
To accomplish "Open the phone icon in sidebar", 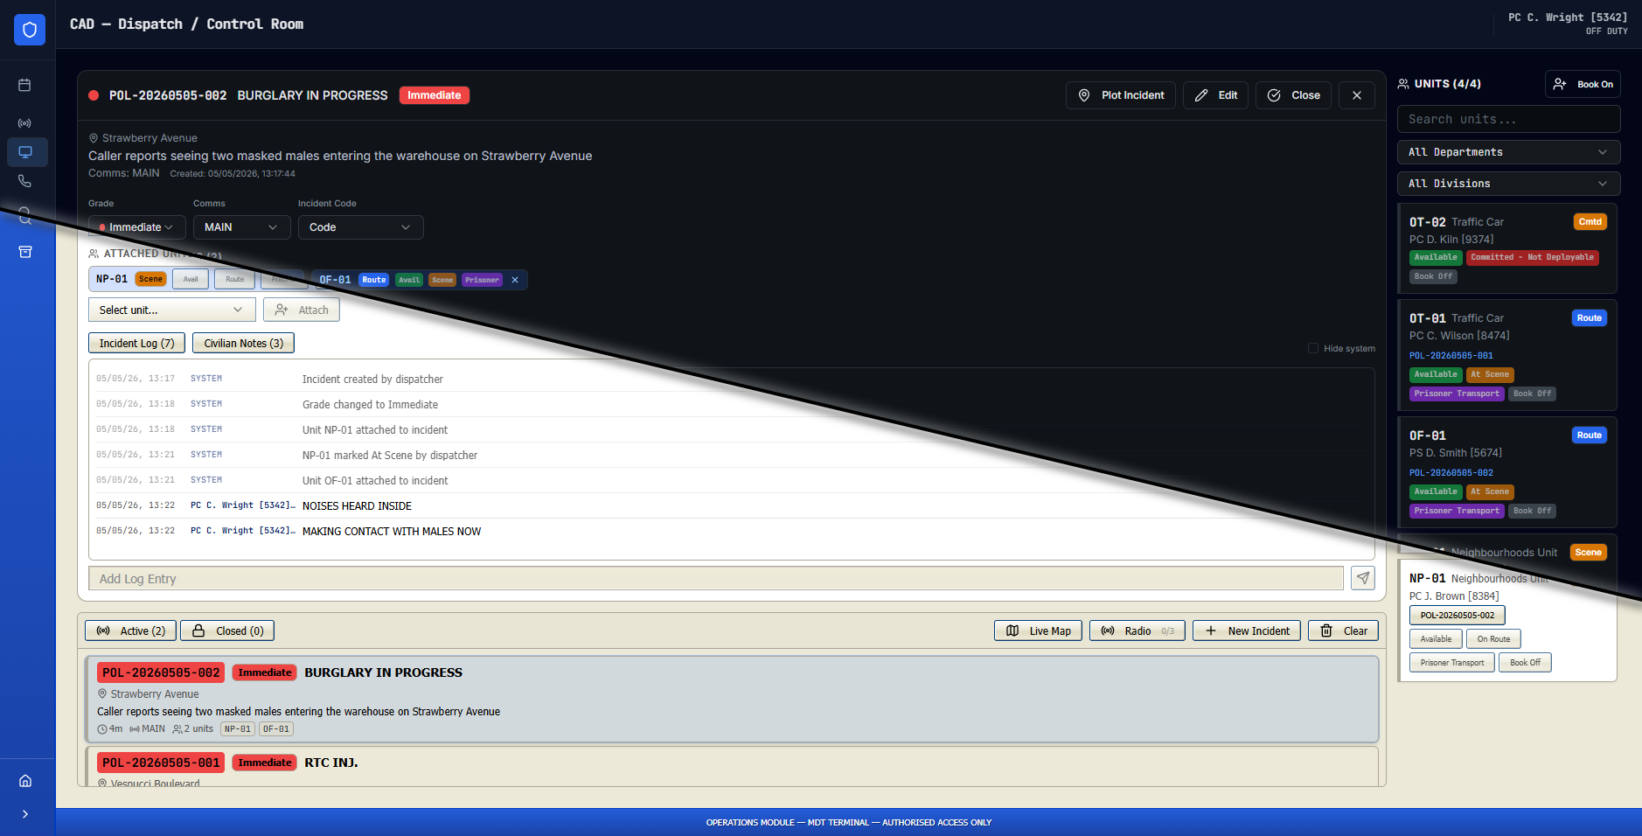I will (x=24, y=181).
